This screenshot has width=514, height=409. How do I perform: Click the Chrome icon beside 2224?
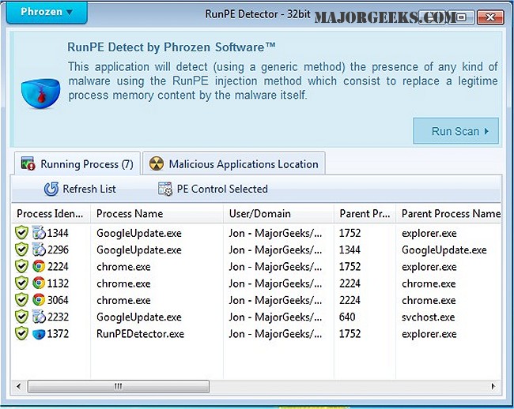point(39,266)
